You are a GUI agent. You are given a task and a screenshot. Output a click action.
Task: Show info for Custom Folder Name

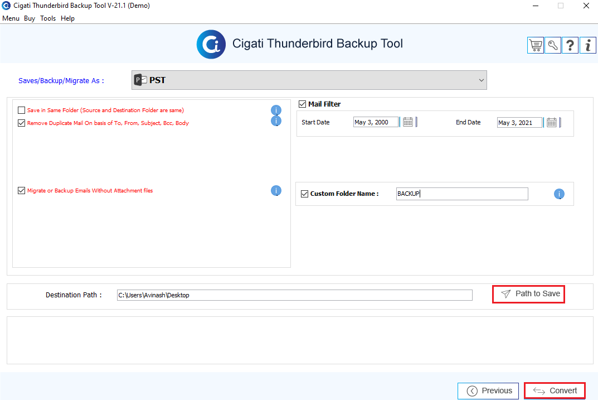pos(559,194)
